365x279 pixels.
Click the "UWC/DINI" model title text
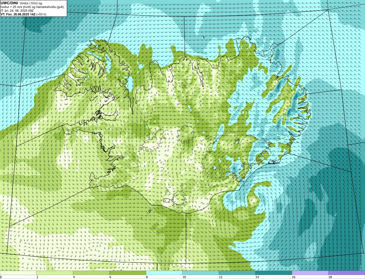[x=9, y=3]
